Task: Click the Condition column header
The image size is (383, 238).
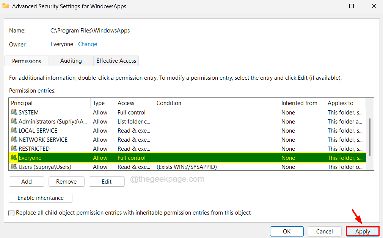Action: click(217, 103)
